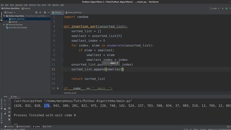231x130 pixels.
Task: Click the fold end marker at line 14
Action: (62, 79)
